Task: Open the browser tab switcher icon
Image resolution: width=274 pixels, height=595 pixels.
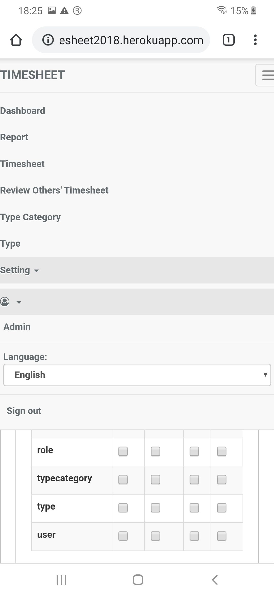Action: 229,40
